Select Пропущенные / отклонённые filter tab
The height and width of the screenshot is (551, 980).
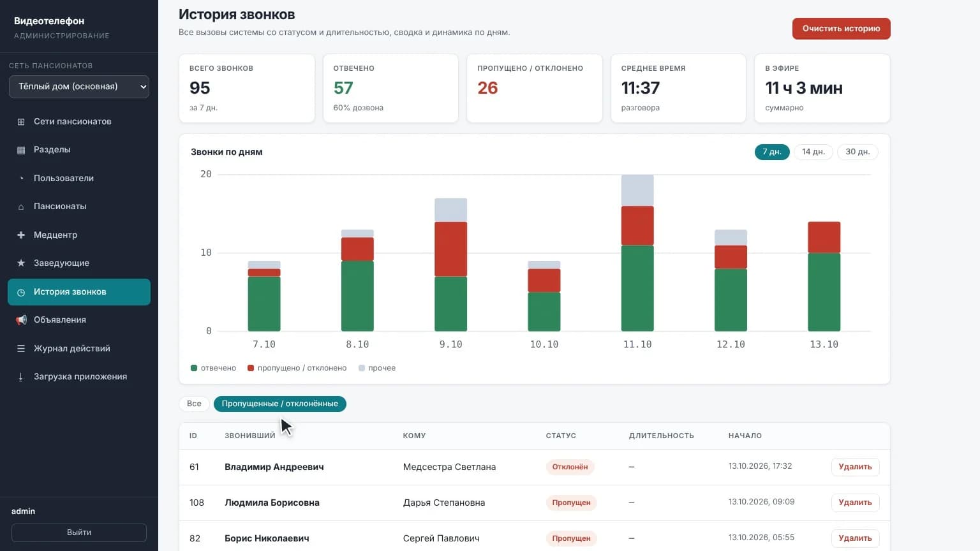point(280,404)
